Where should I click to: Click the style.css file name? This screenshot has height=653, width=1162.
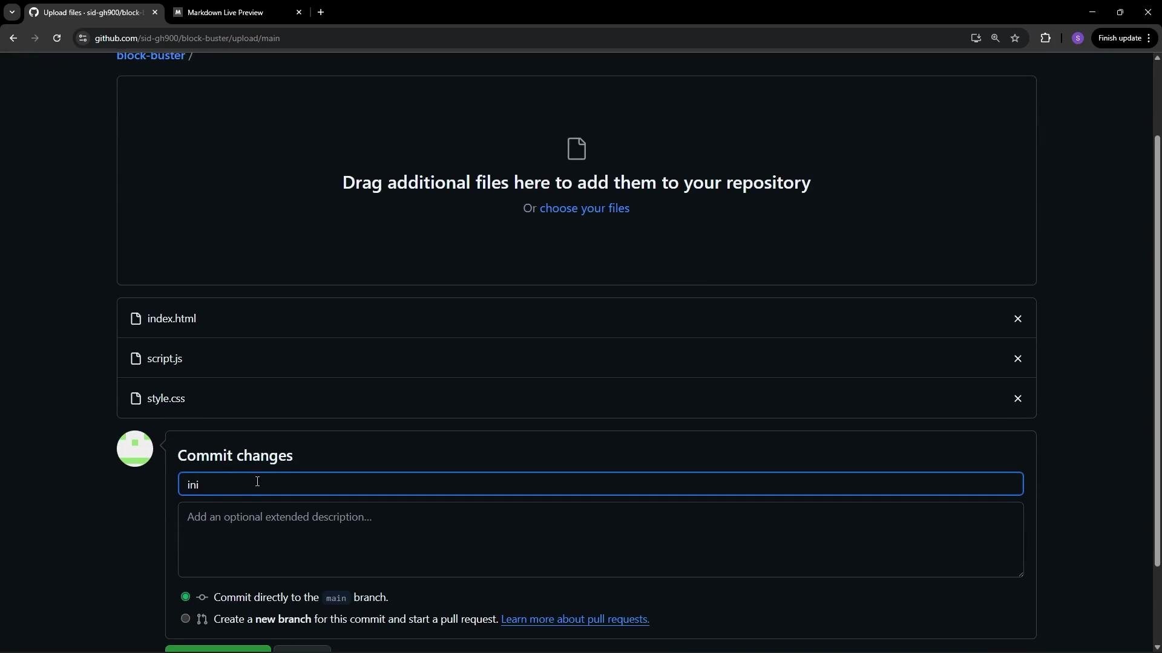pyautogui.click(x=166, y=398)
